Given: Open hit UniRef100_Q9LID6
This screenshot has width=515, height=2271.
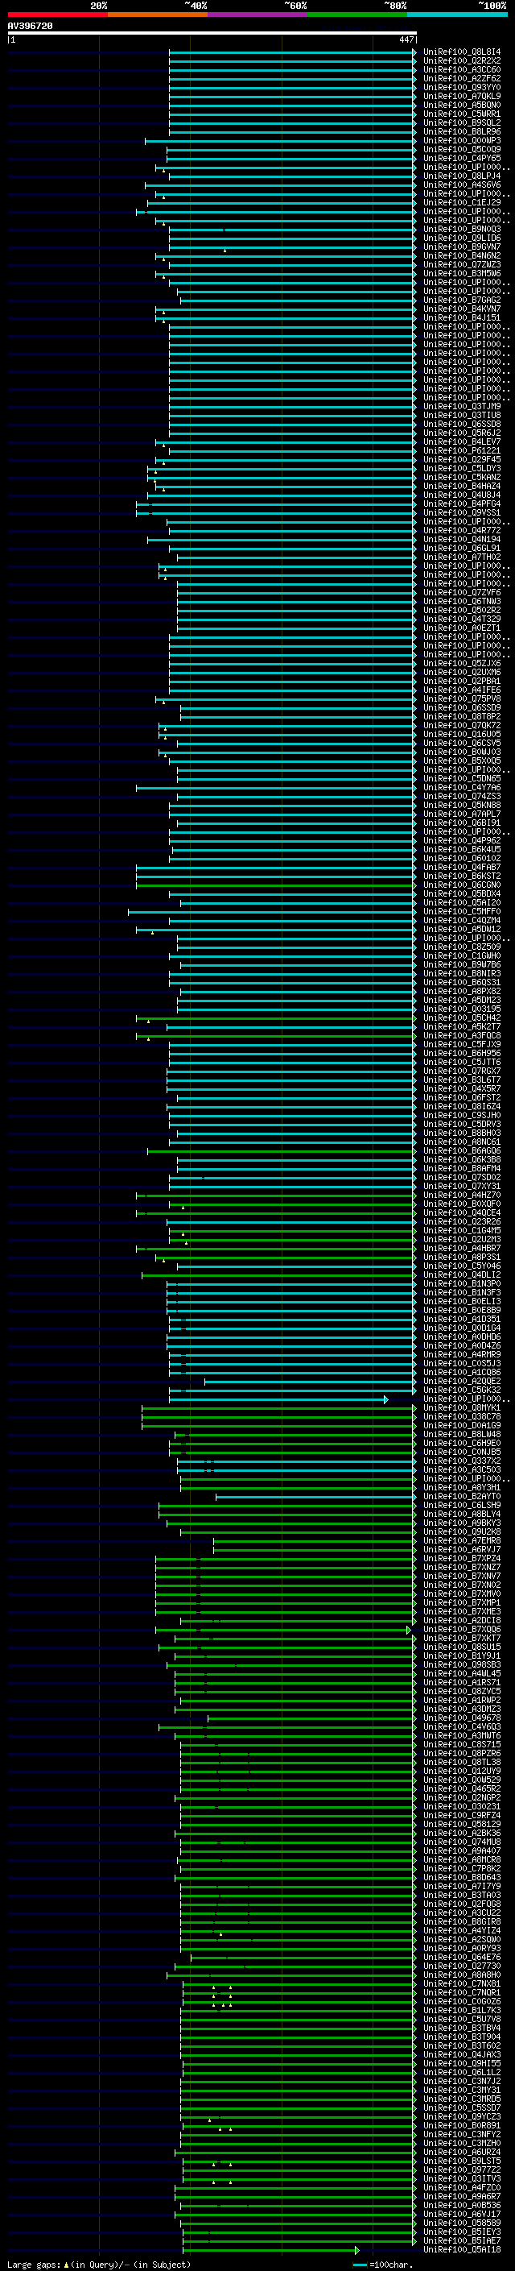Looking at the screenshot, I should click(462, 238).
